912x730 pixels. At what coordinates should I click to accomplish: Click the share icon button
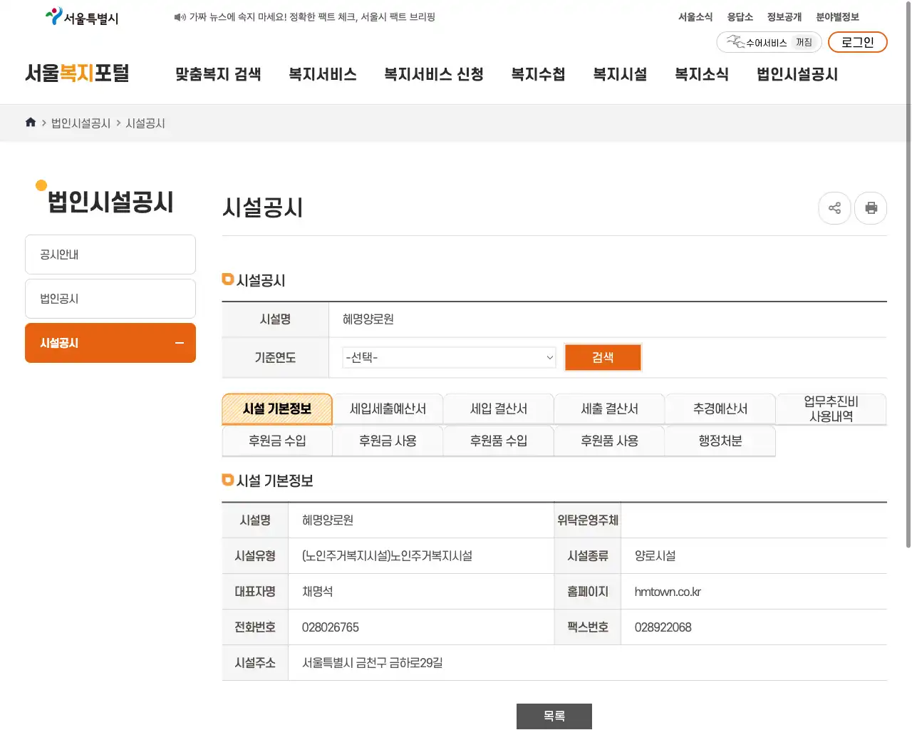834,208
